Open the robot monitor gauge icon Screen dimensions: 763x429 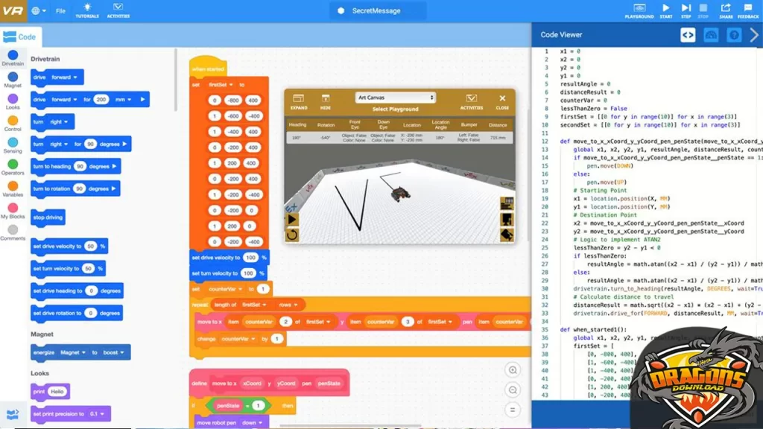[711, 35]
